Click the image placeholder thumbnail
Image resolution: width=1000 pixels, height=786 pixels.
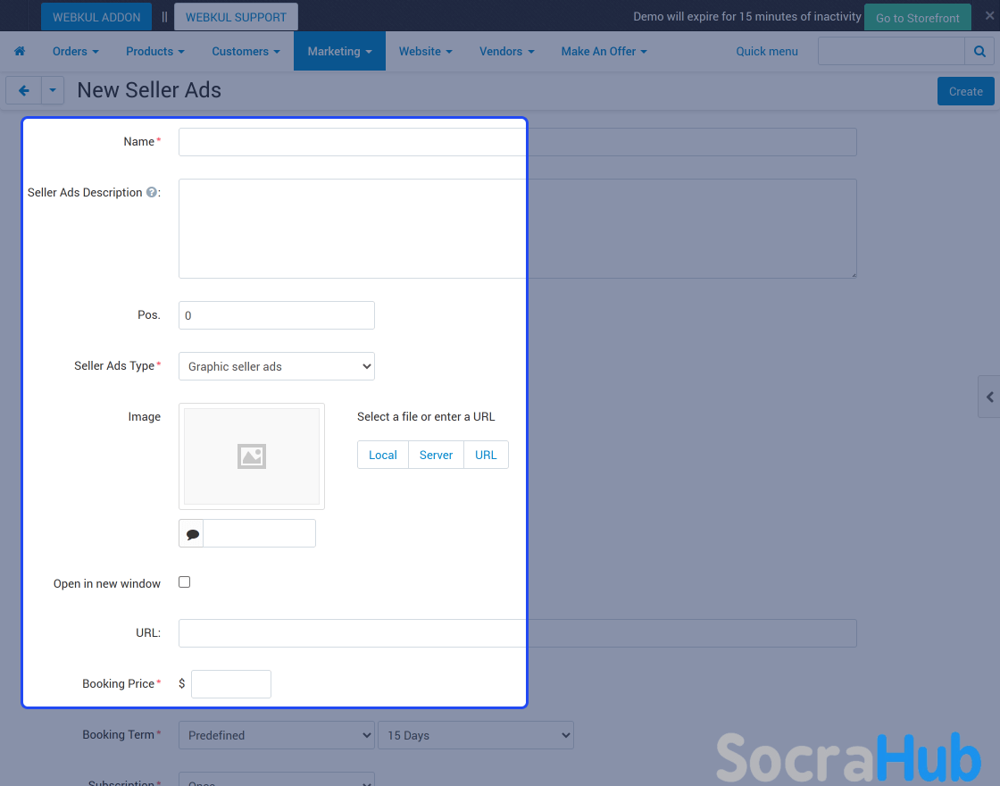pos(252,456)
